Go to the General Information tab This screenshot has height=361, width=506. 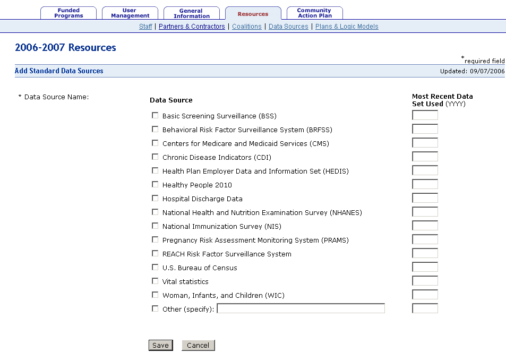tap(192, 13)
